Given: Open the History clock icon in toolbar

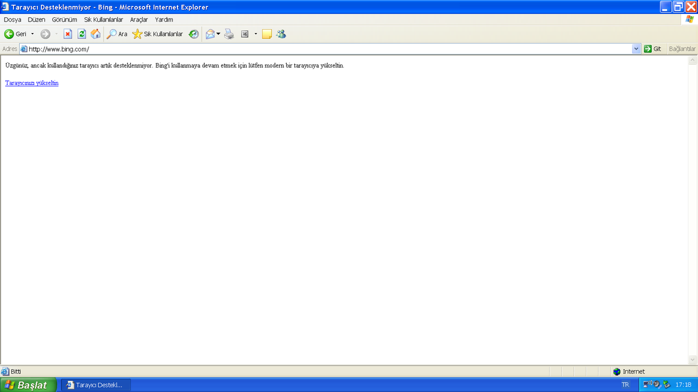Looking at the screenshot, I should click(x=194, y=34).
